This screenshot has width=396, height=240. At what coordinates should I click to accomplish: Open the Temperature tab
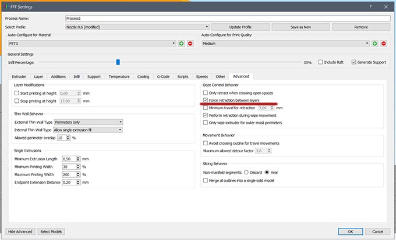pos(119,77)
